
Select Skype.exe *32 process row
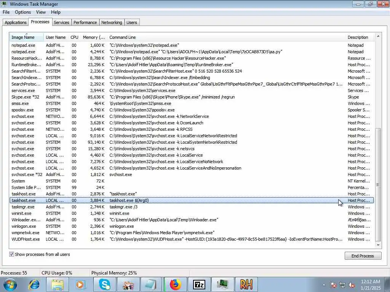[192, 97]
